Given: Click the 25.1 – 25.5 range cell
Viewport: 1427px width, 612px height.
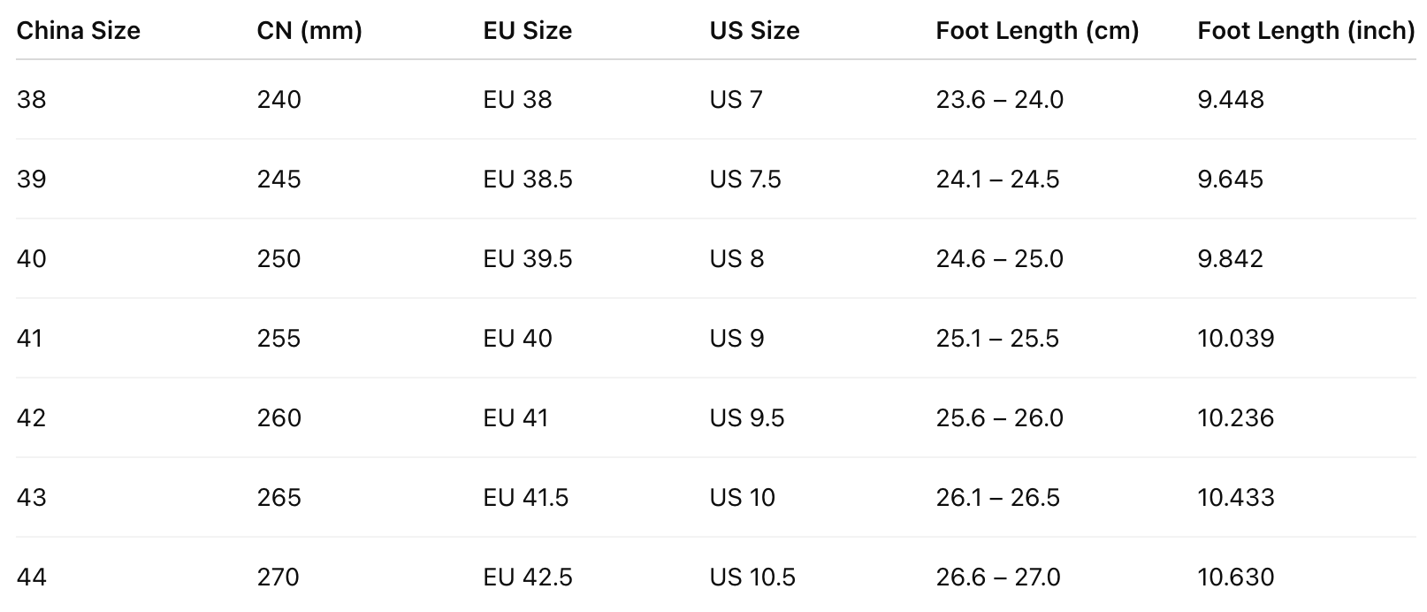Looking at the screenshot, I should tap(997, 339).
